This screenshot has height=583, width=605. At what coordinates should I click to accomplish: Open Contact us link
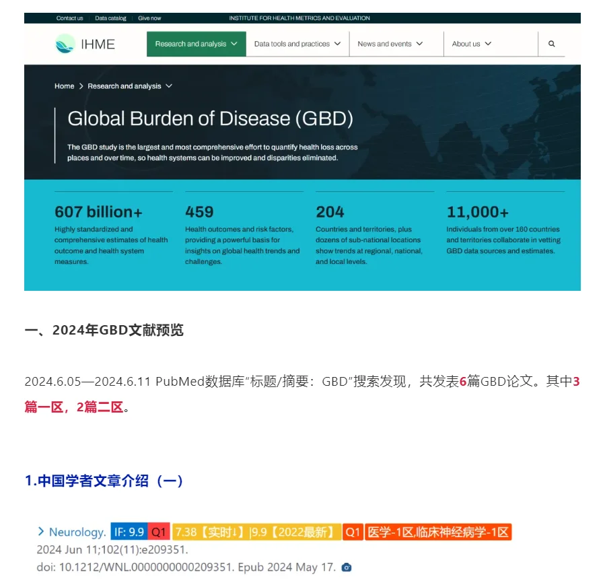69,18
